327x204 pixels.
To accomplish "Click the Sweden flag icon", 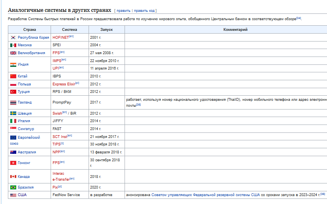I will [x=13, y=113].
